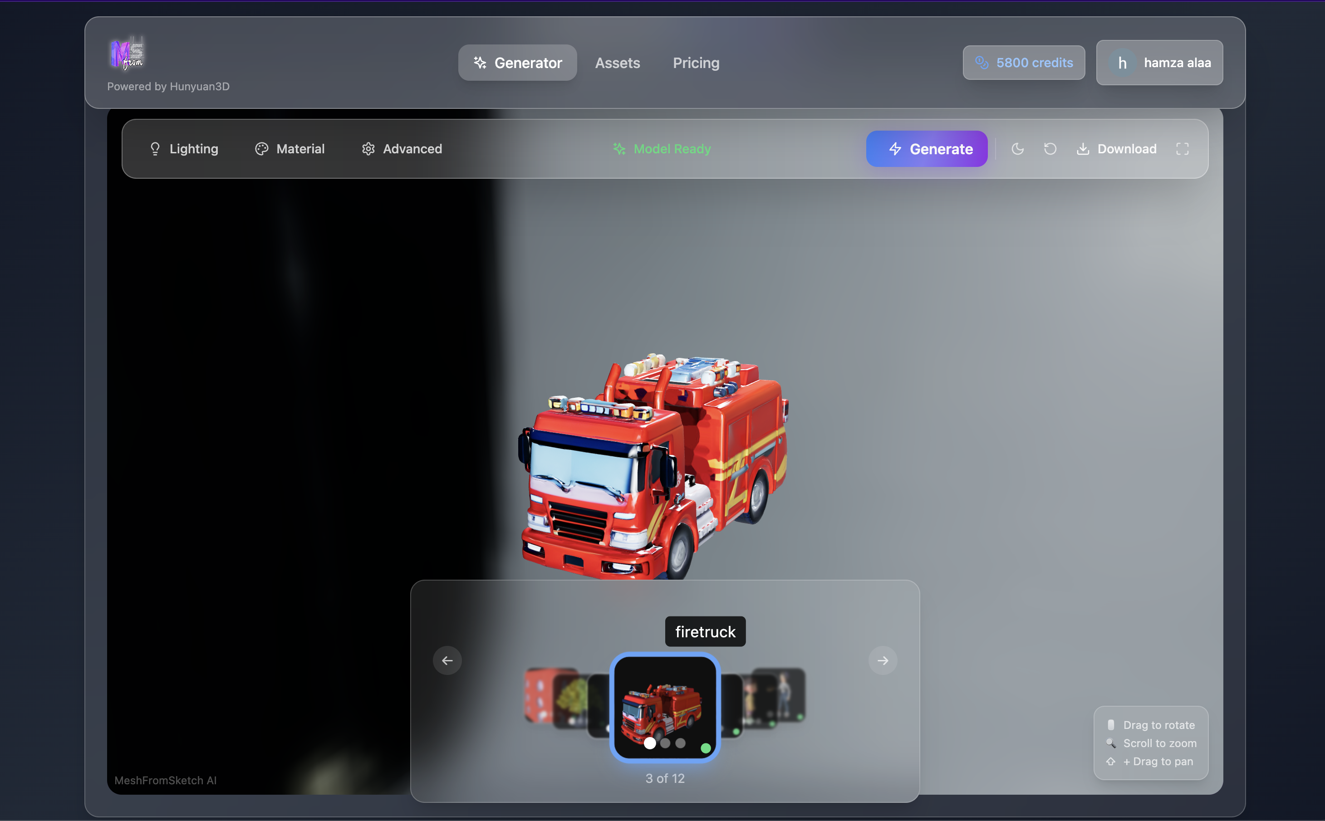This screenshot has width=1325, height=821.
Task: Click the 'Powered by Hunyuan3D' text
Action: click(x=168, y=86)
